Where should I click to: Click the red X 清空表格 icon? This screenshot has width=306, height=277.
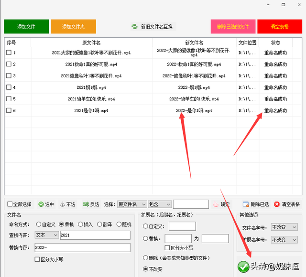[x=277, y=204]
